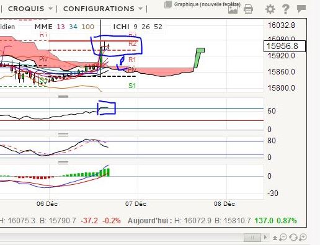This screenshot has width=320, height=245.
Task: Click the 08 Déc date label
Action: (x=224, y=204)
